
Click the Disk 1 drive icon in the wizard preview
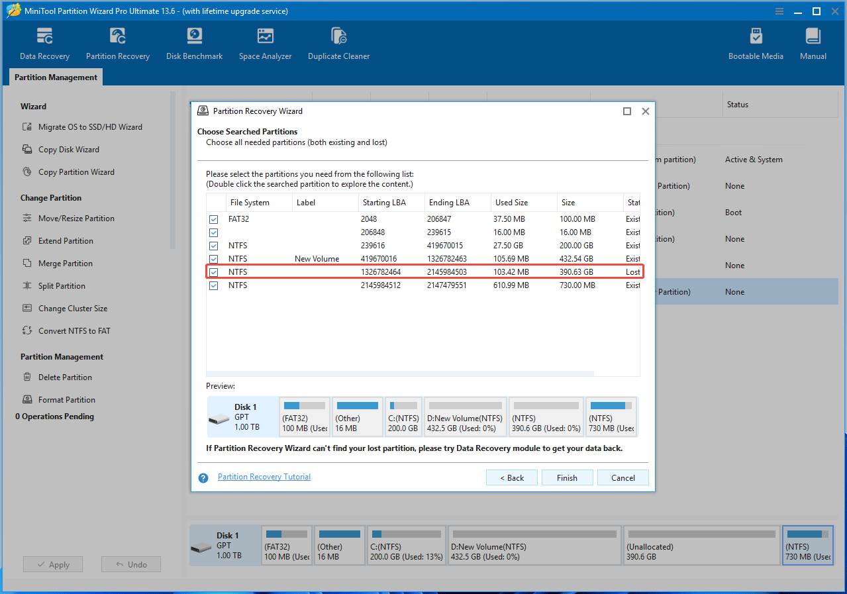pos(219,420)
